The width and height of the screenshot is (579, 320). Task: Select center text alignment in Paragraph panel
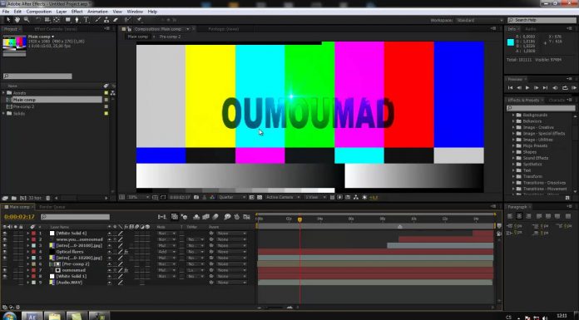(519, 216)
